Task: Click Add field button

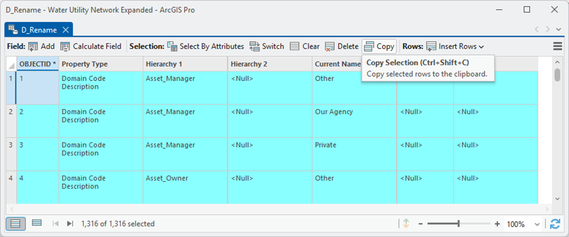Action: [41, 47]
